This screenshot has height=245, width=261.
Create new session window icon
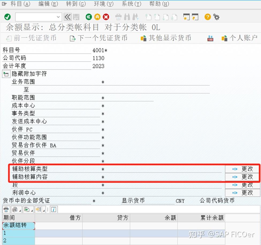(186, 17)
